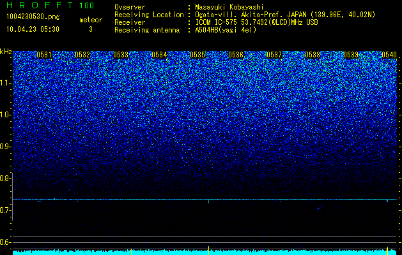The width and height of the screenshot is (402, 255).
Task: Click the 0540 time label
Action: [x=389, y=55]
